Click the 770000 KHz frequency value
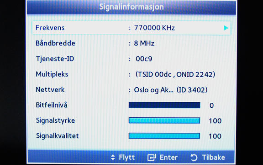The width and height of the screenshot is (263, 165). 154,28
